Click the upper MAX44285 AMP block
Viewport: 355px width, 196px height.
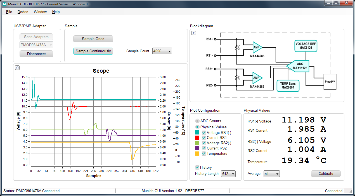257,47
